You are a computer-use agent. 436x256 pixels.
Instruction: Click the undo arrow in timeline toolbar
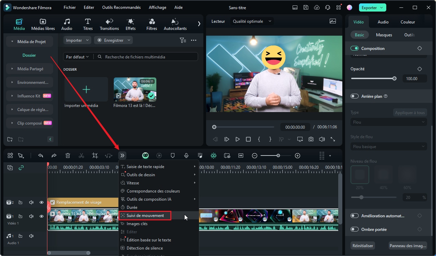coord(41,156)
